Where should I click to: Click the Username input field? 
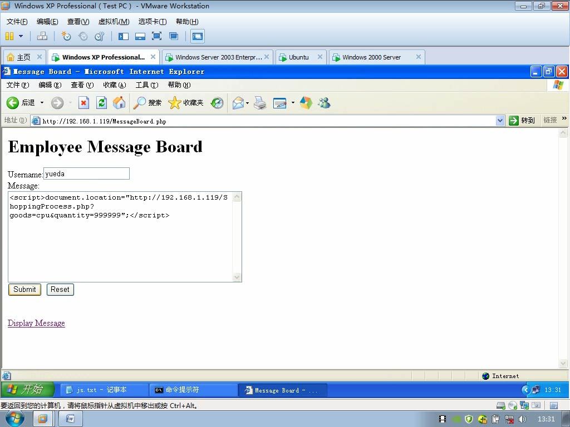(x=86, y=173)
